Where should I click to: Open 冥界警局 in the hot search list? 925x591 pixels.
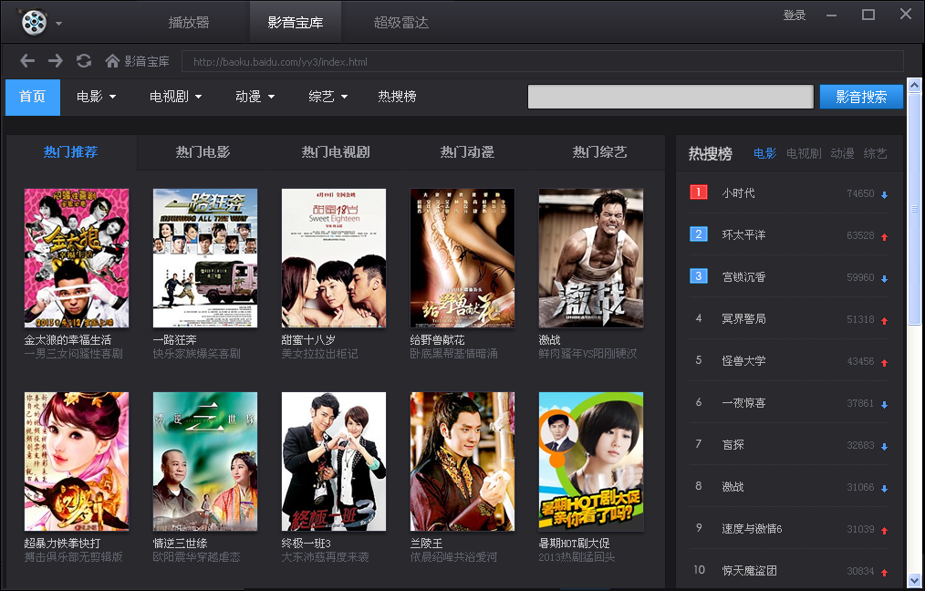pos(743,318)
